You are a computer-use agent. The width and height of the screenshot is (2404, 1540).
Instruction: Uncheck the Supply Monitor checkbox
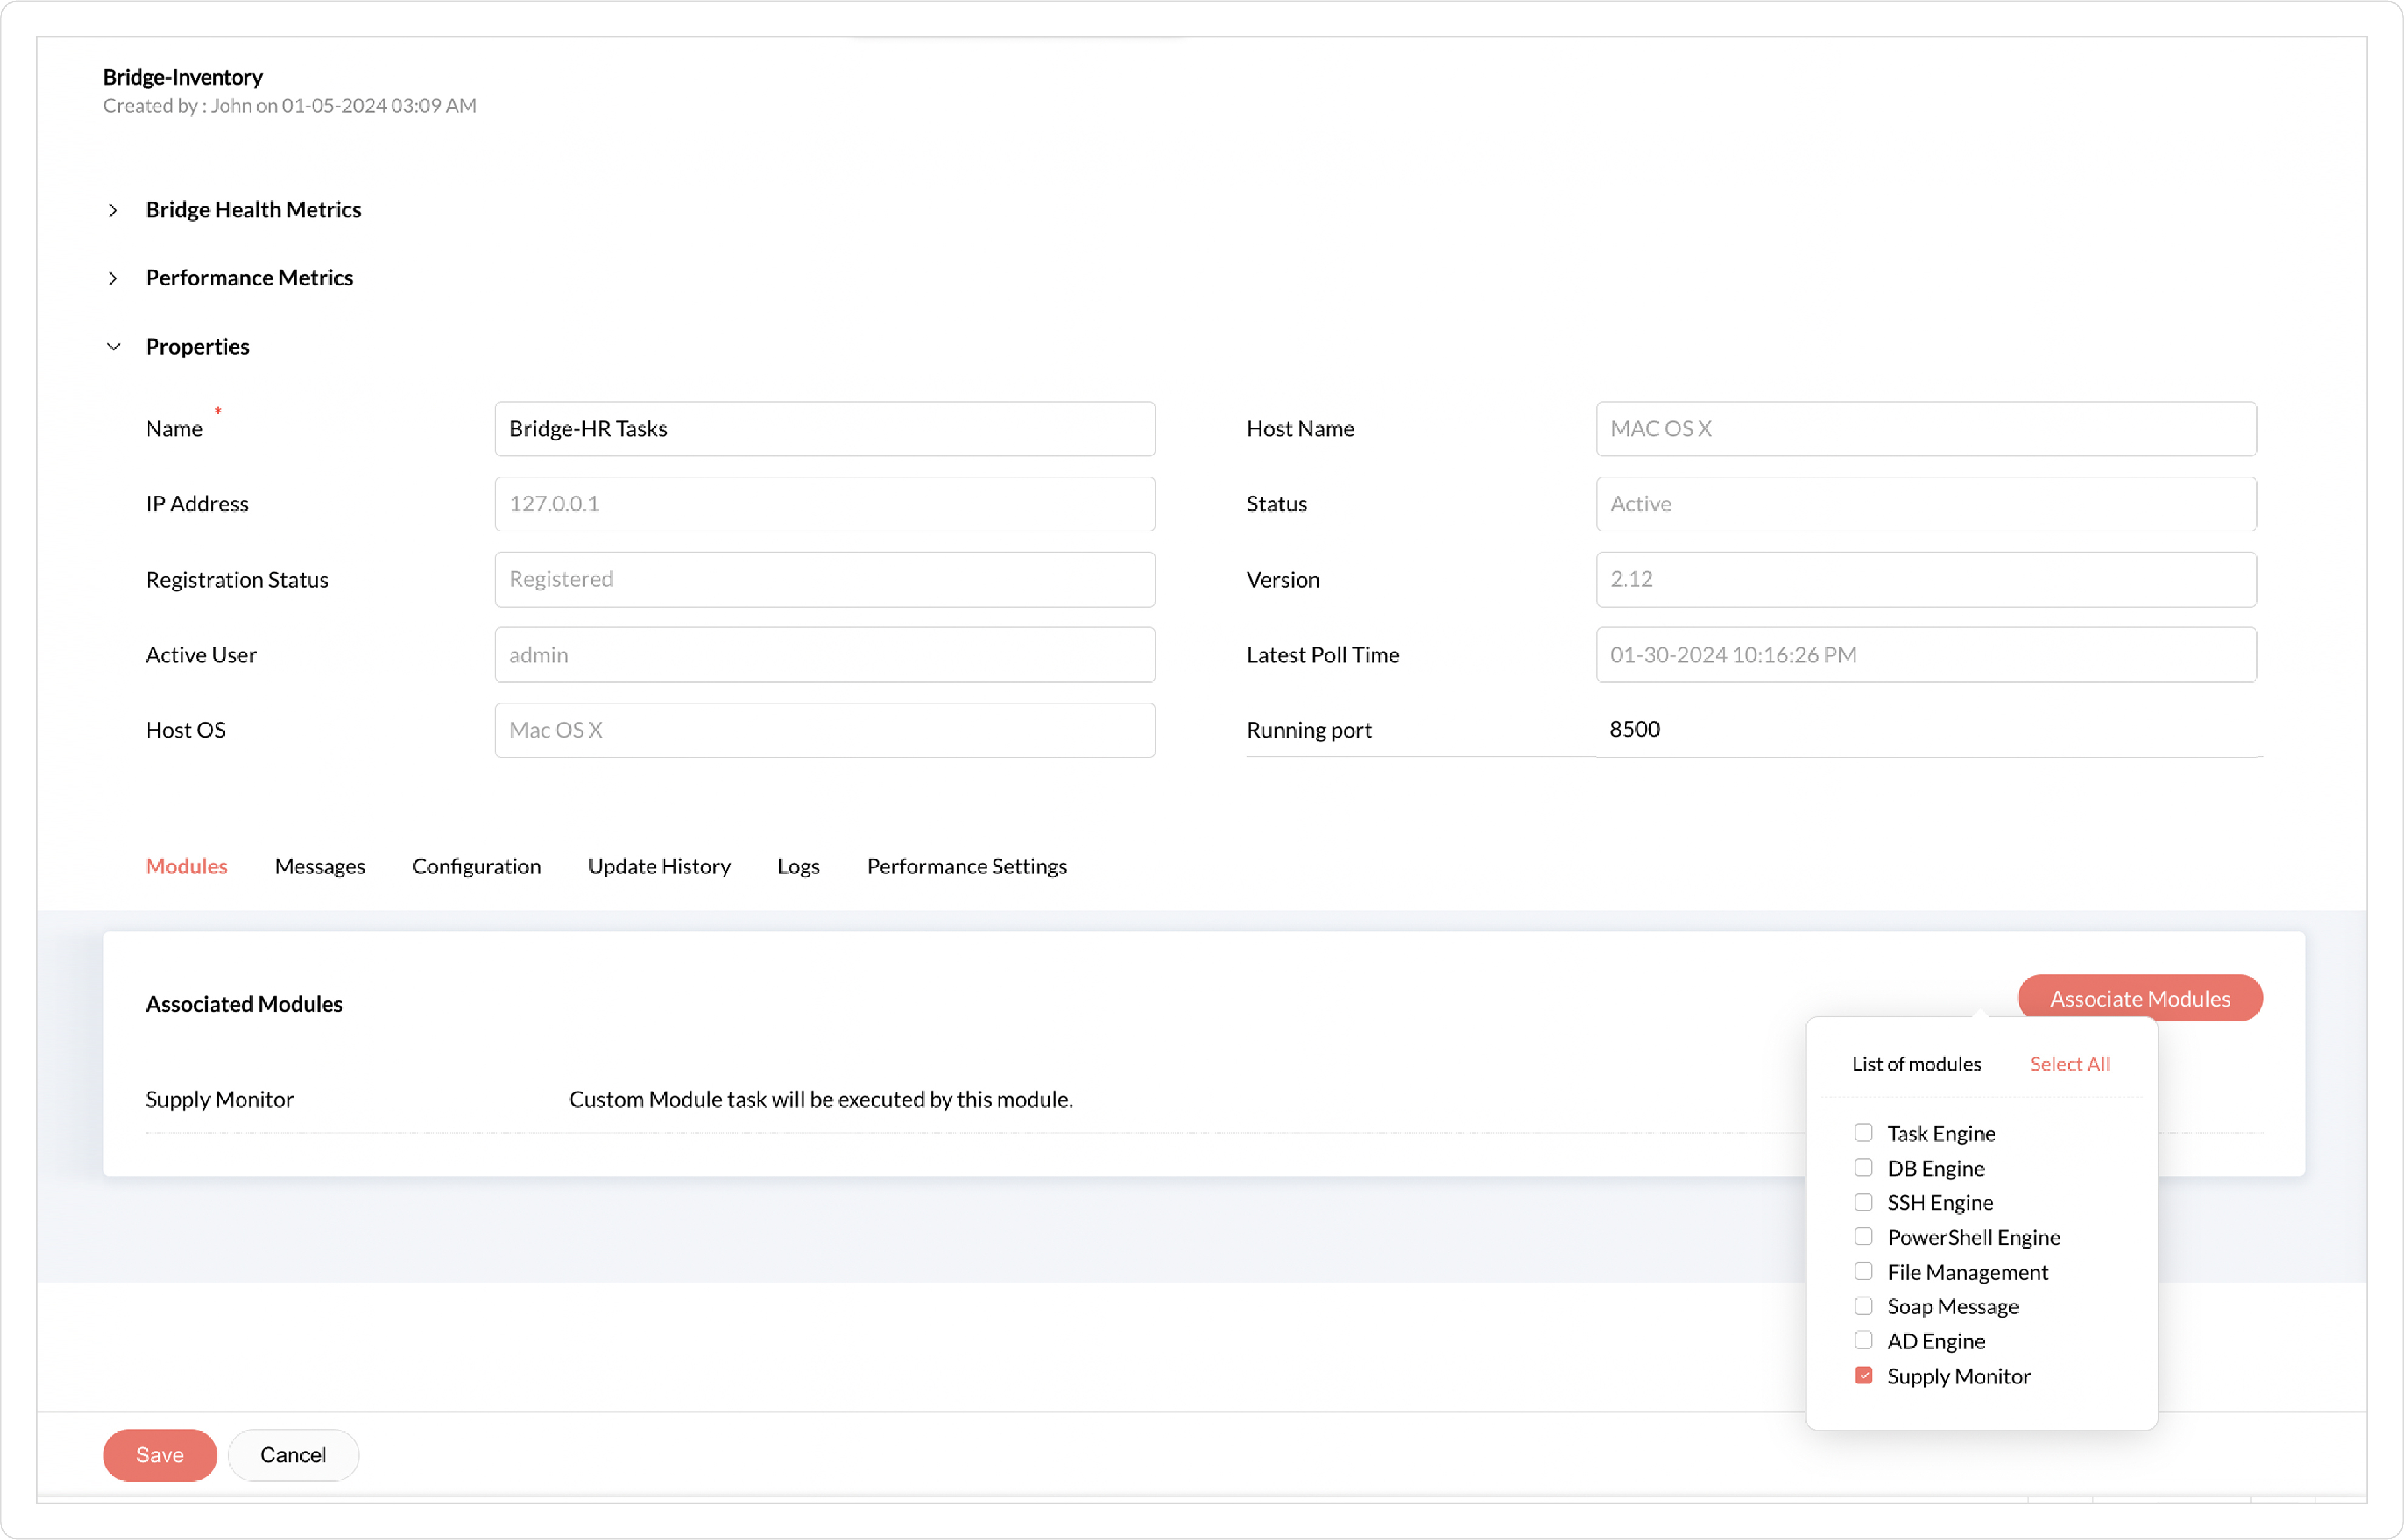click(1863, 1376)
